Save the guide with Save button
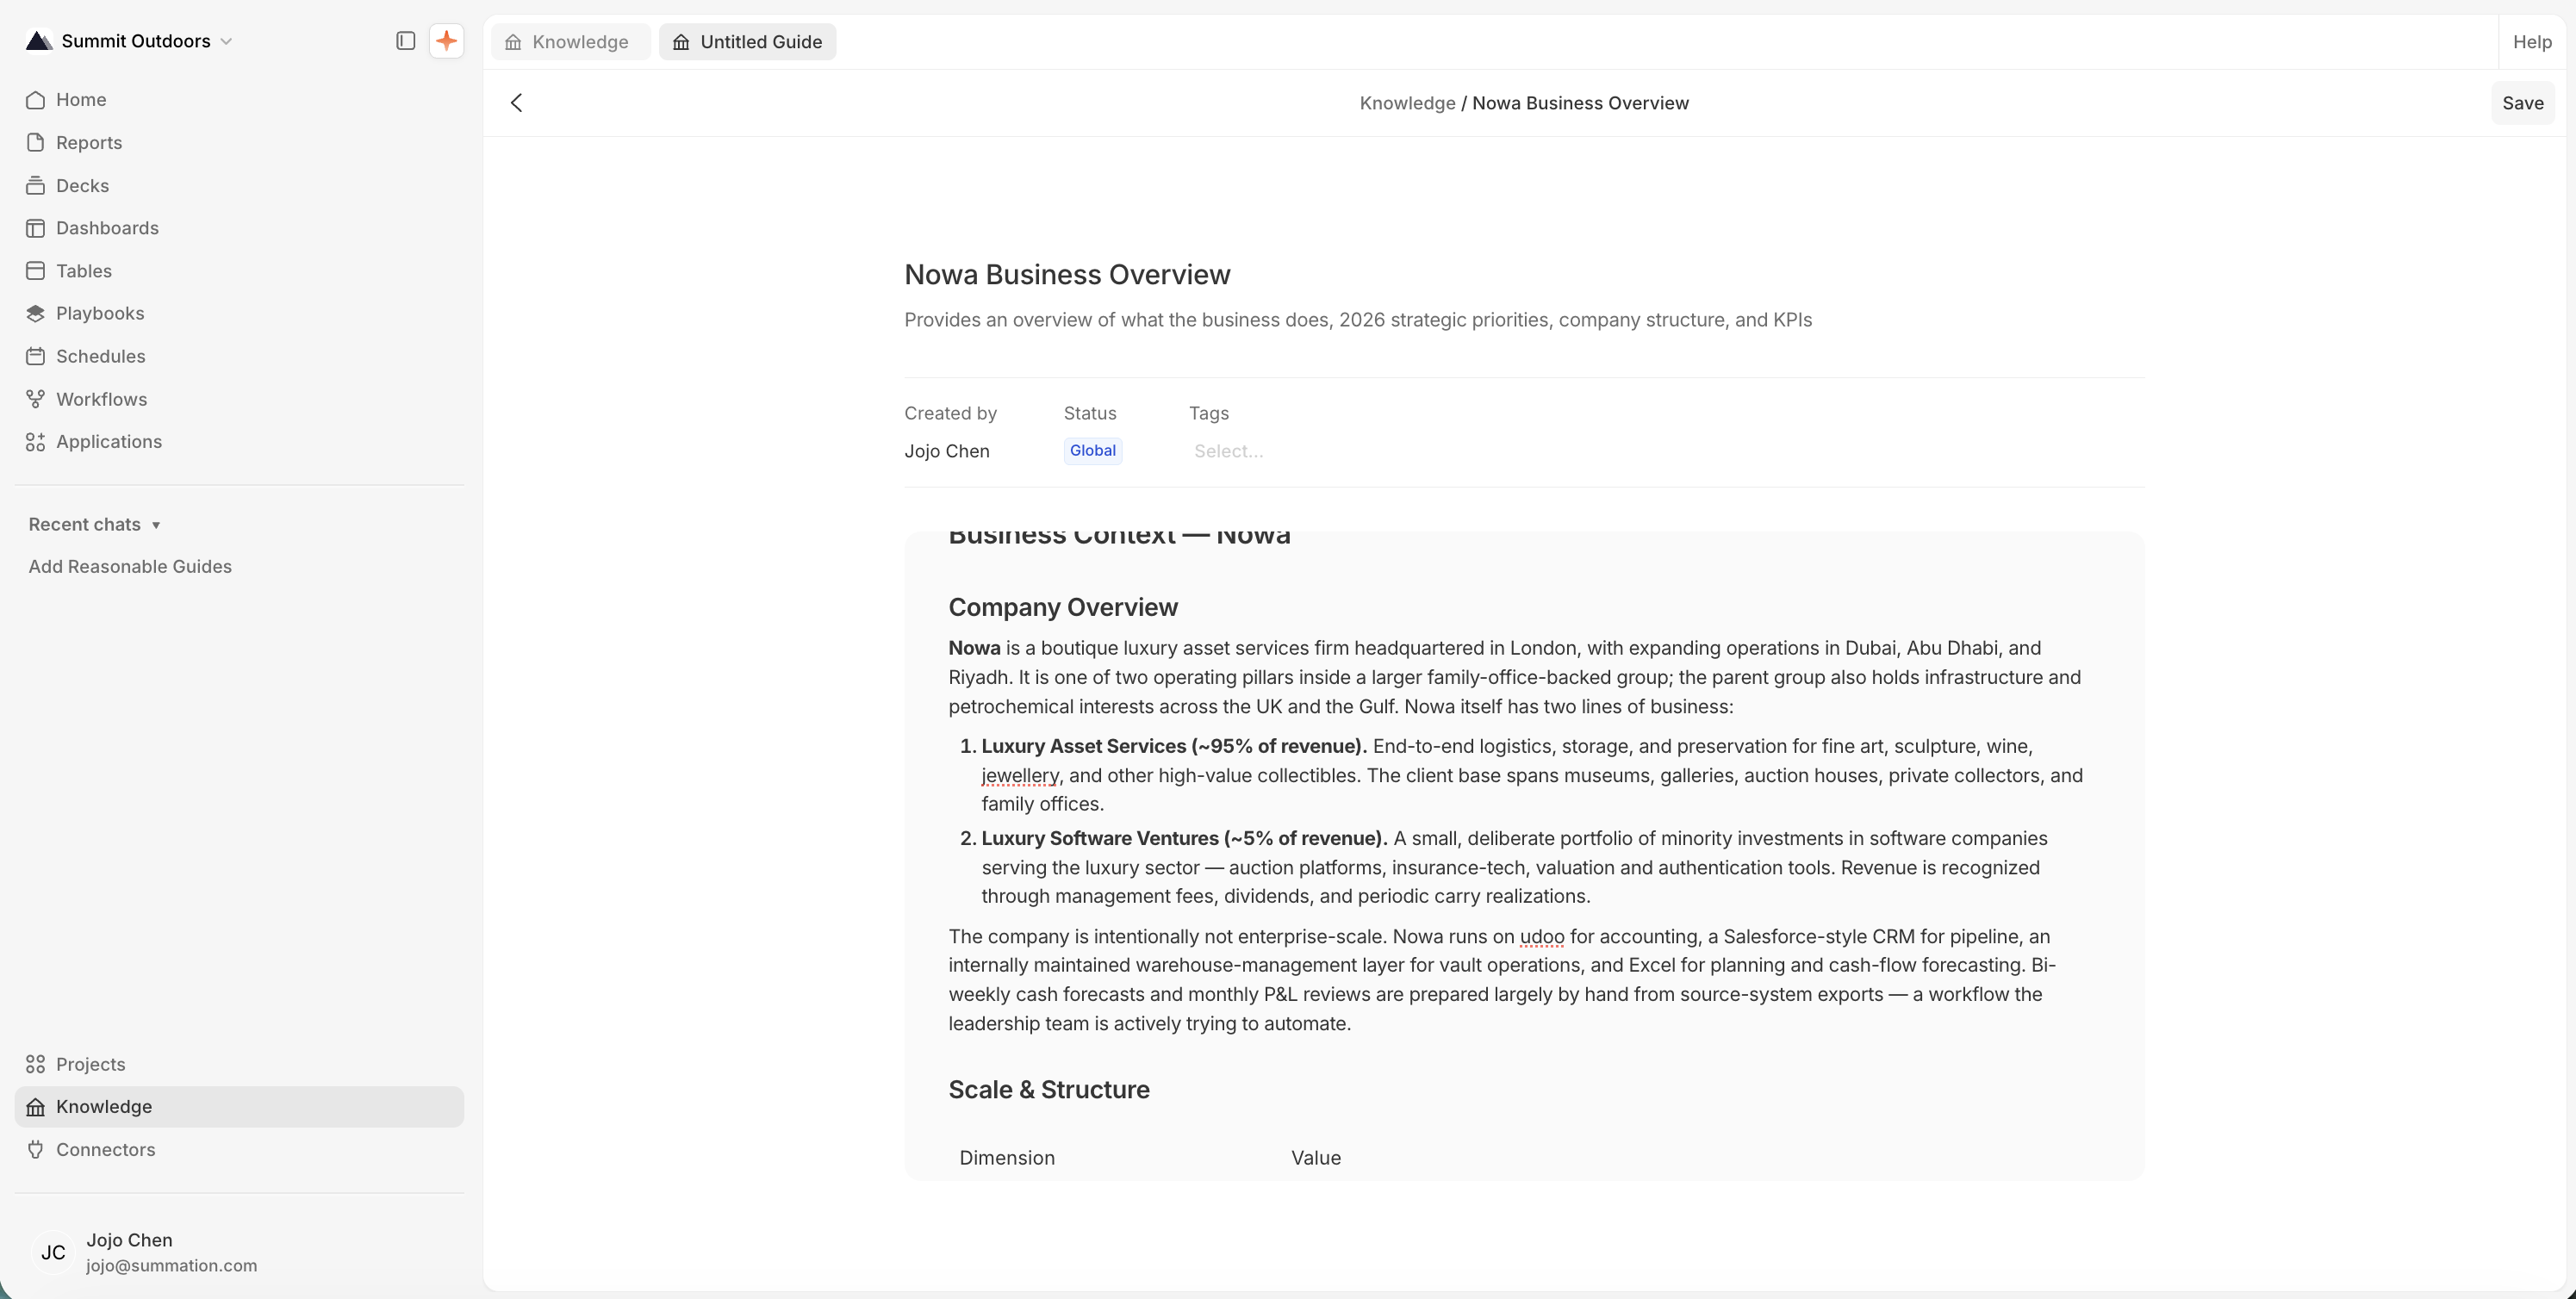 2522,103
